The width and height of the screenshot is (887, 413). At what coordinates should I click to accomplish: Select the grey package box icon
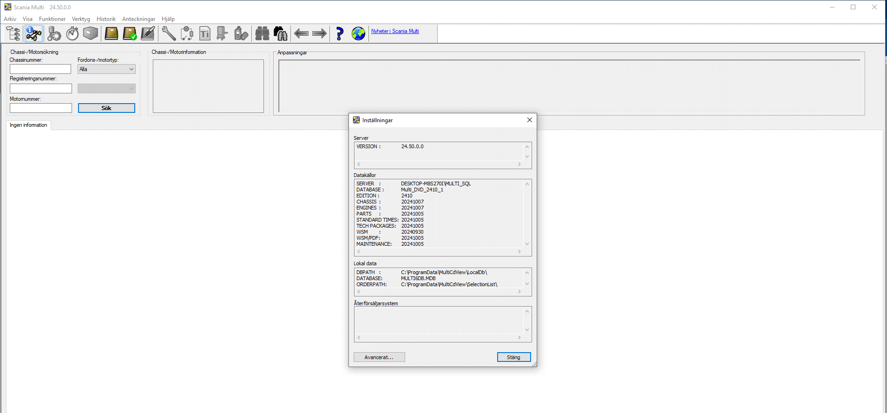coord(91,33)
